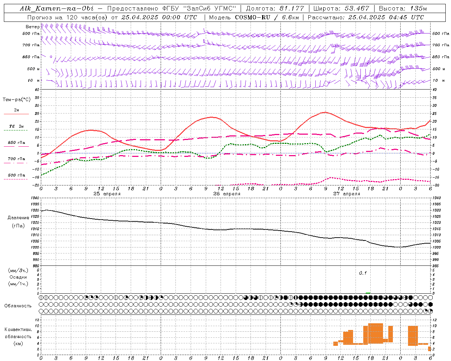The width and height of the screenshot is (451, 361).
Task: Click the elevation label Высота: 135м
Action: coord(403,8)
